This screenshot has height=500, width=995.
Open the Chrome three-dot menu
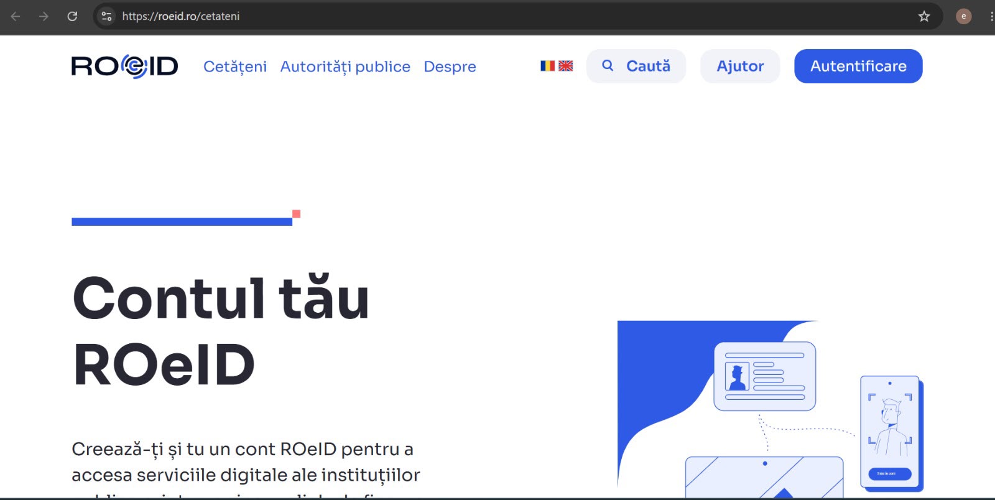coord(991,16)
